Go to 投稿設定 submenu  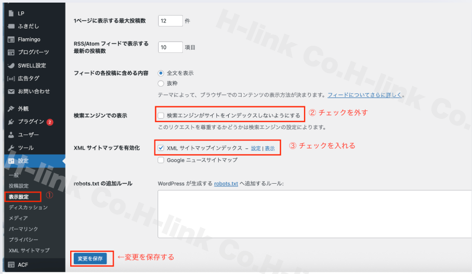19,186
